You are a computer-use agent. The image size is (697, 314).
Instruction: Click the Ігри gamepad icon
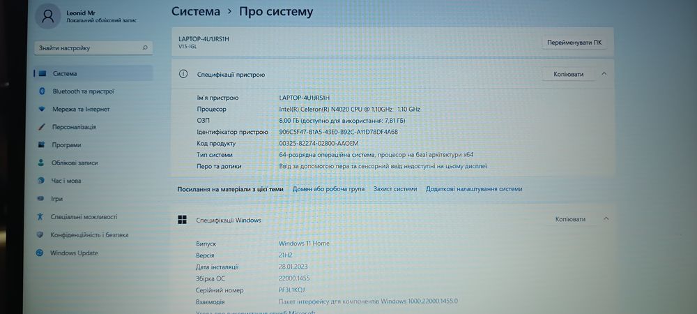point(40,199)
